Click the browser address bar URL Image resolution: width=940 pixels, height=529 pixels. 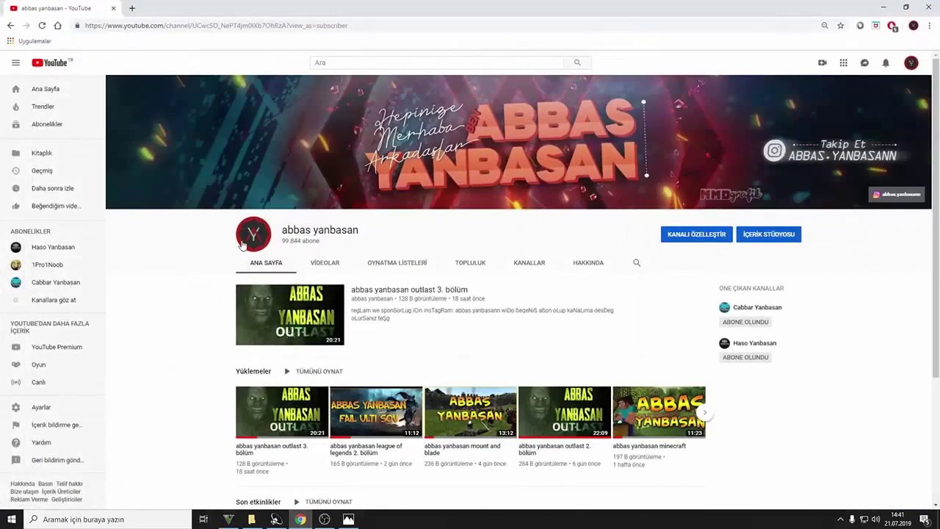(x=216, y=26)
